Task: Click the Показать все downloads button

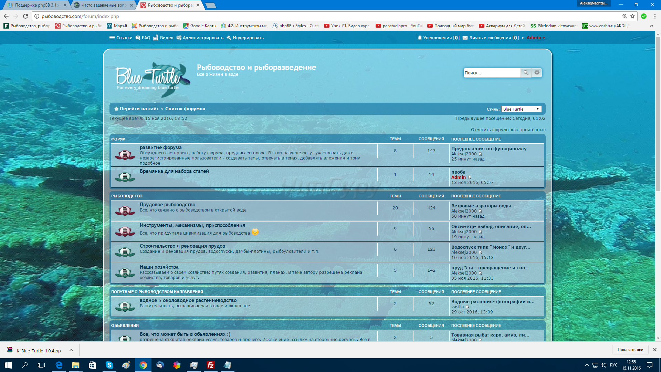Action: [630, 350]
